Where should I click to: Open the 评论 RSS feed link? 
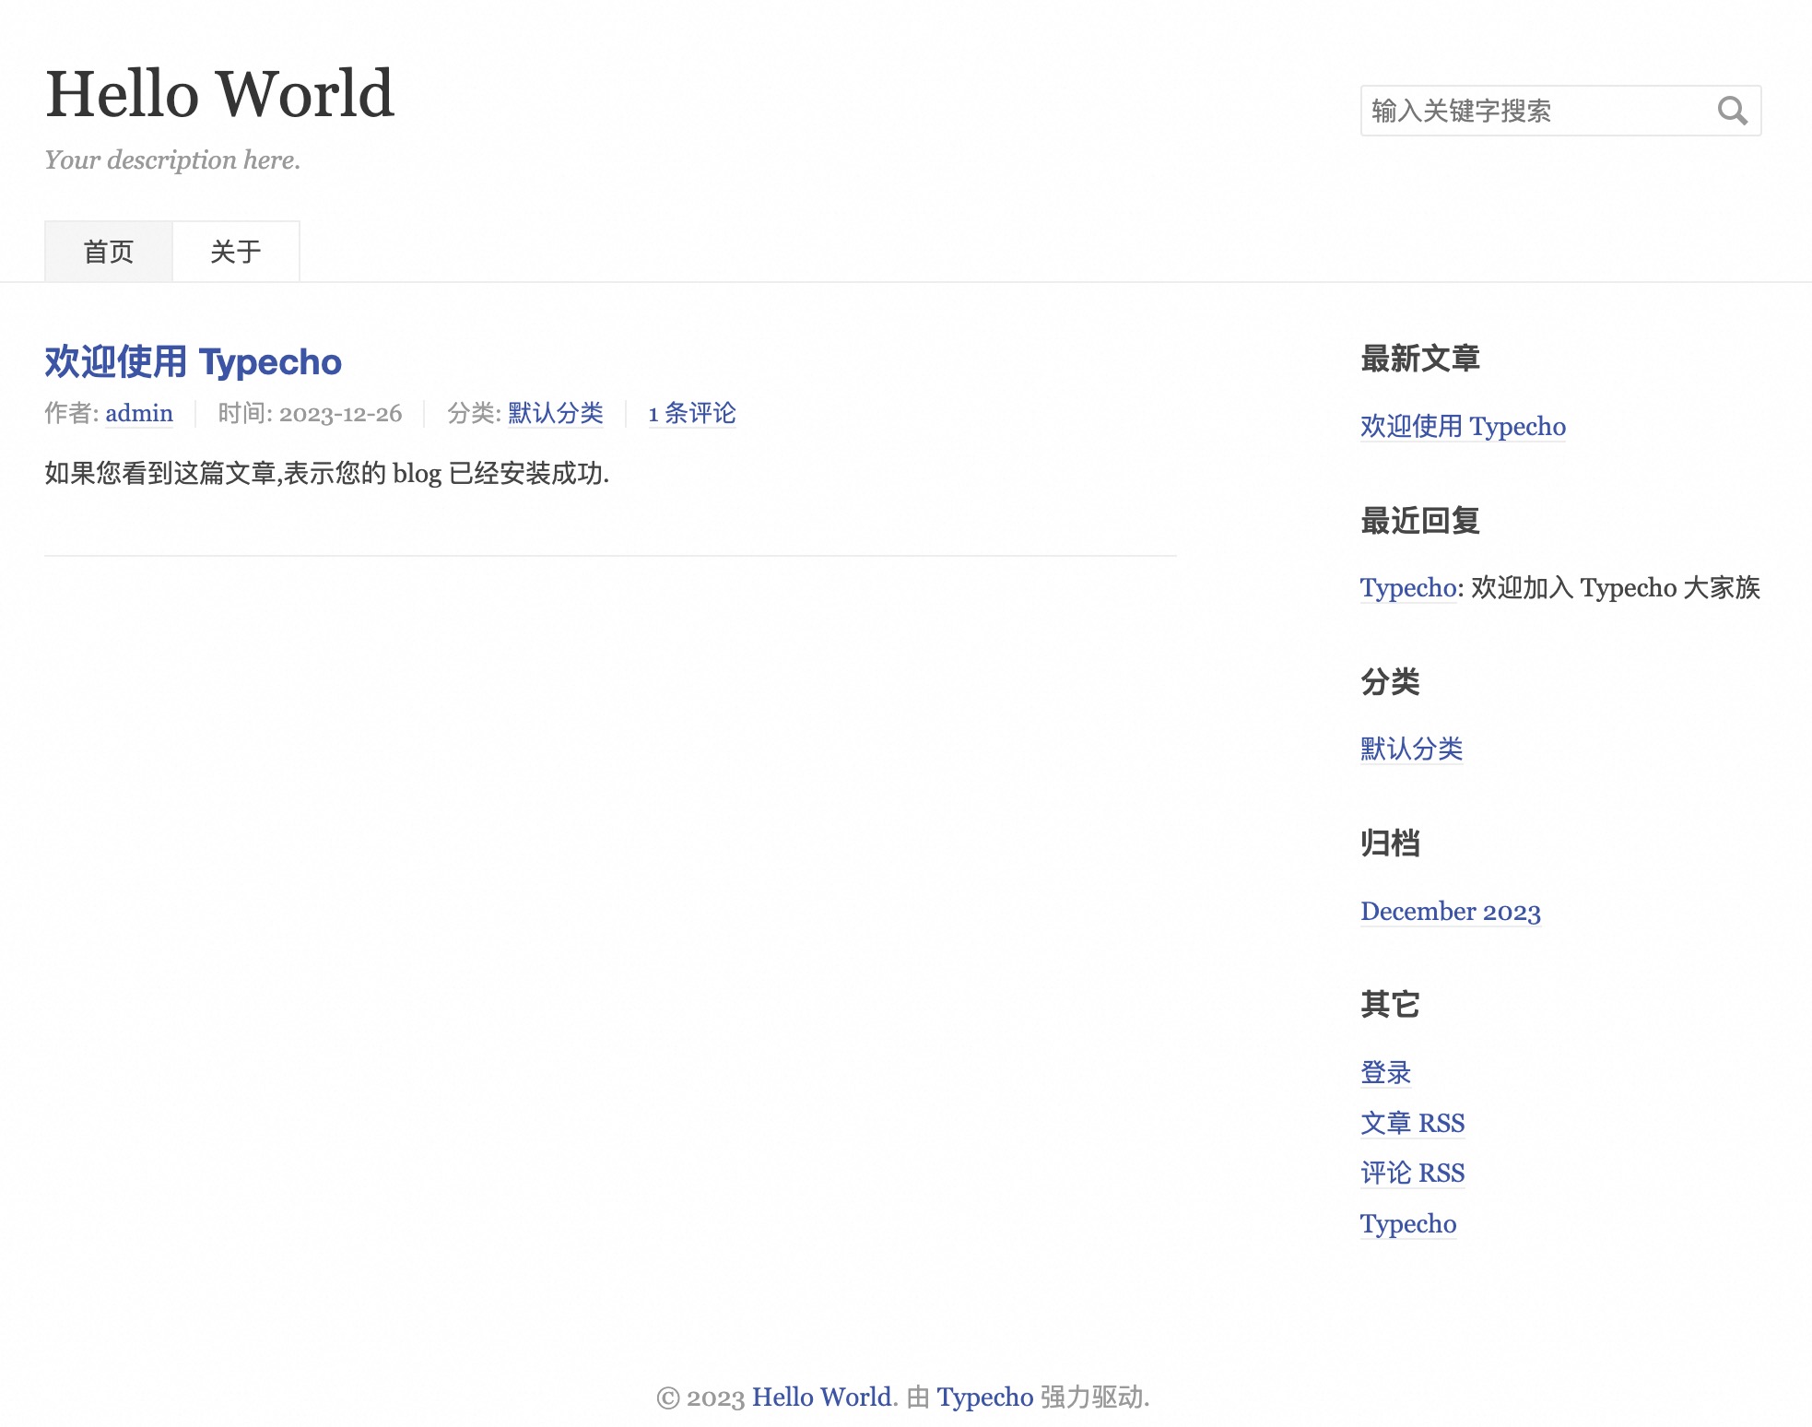1413,1173
